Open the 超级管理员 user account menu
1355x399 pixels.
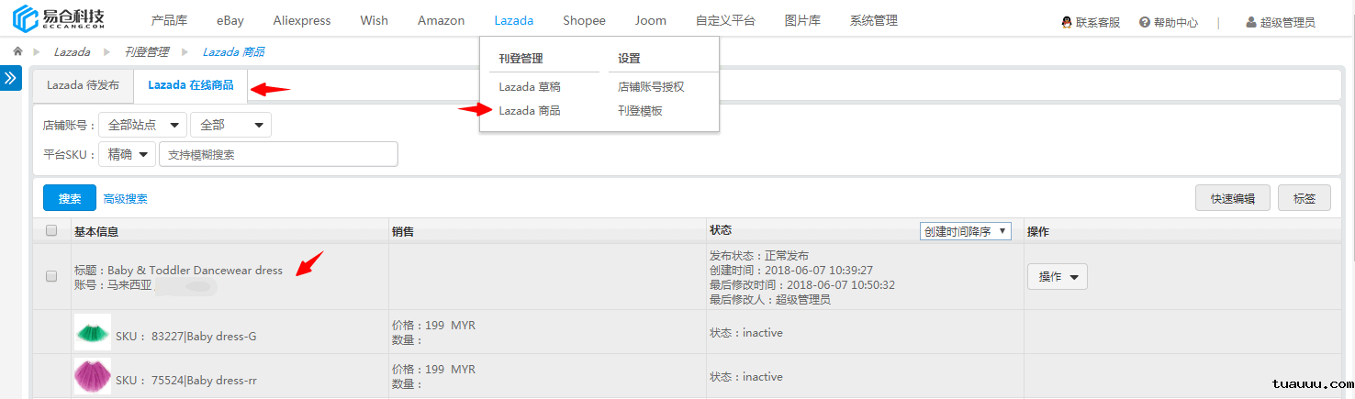click(x=1280, y=22)
